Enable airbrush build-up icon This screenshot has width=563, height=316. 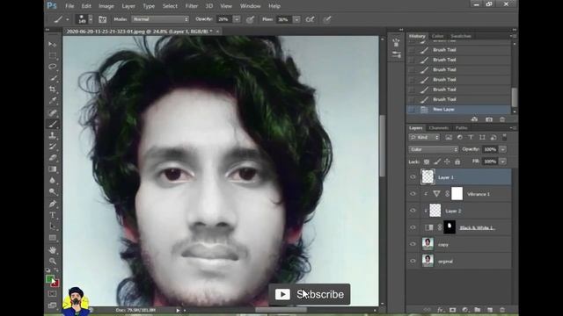(x=310, y=19)
